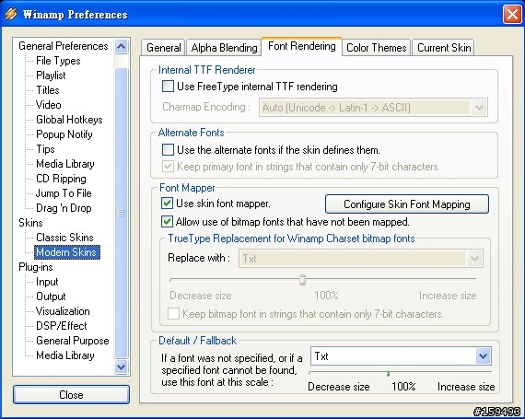The height and width of the screenshot is (419, 525).
Task: Click the tree scrollbar down arrow
Action: 121,367
